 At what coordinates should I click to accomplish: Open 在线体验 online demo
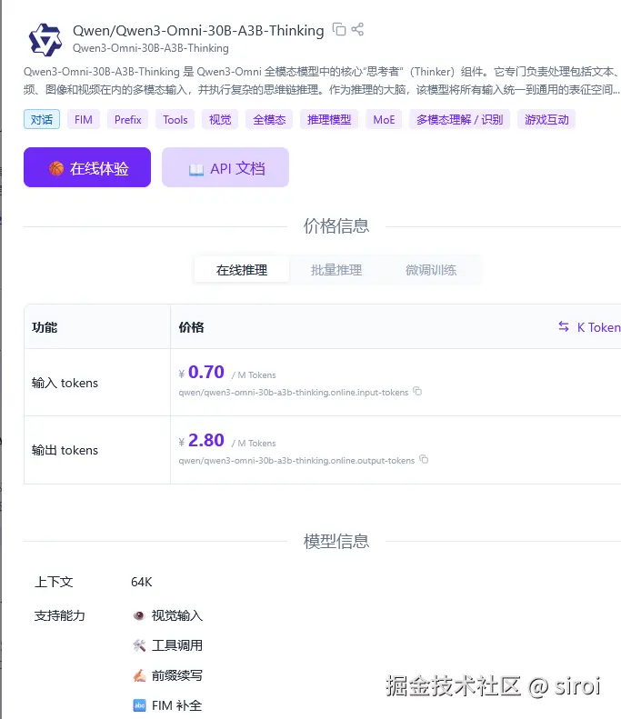[87, 167]
